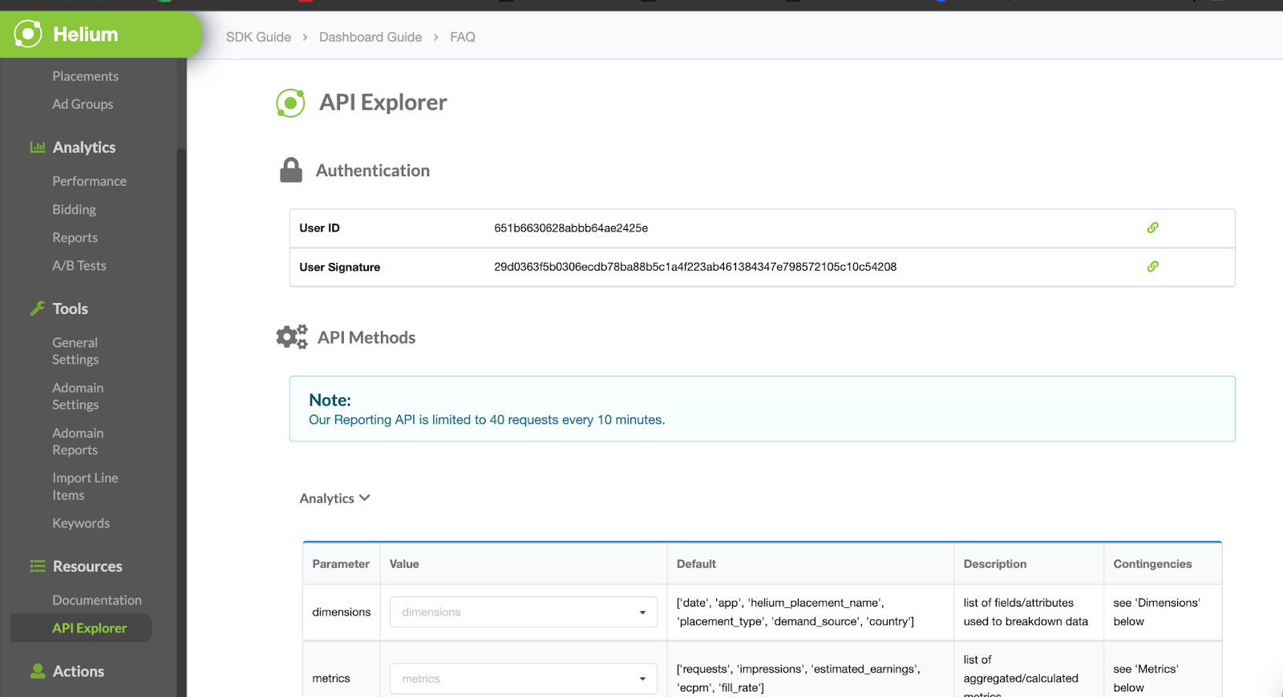Open Documentation under Resources
The image size is (1283, 697).
click(97, 600)
